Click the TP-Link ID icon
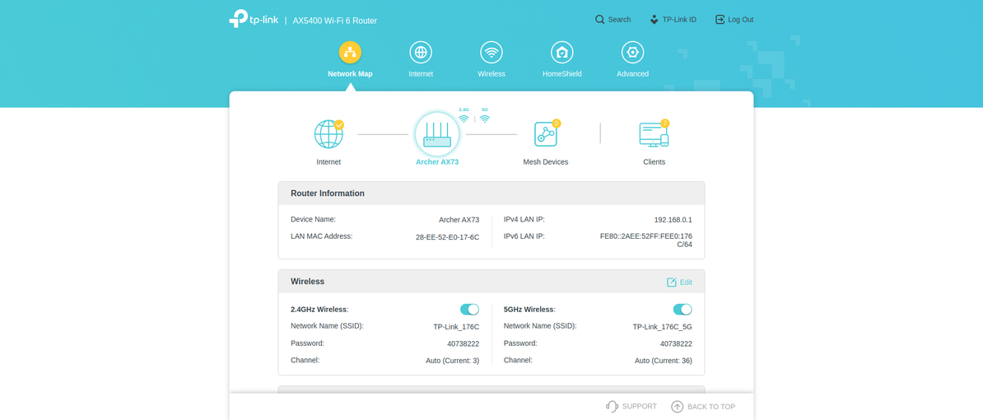983x420 pixels. click(x=655, y=20)
